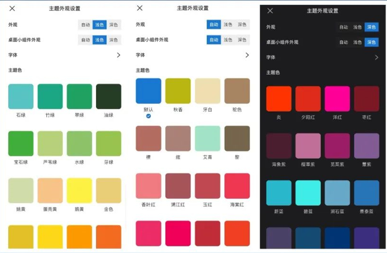Pick the 景泰蓝 theme color

pos(366,193)
